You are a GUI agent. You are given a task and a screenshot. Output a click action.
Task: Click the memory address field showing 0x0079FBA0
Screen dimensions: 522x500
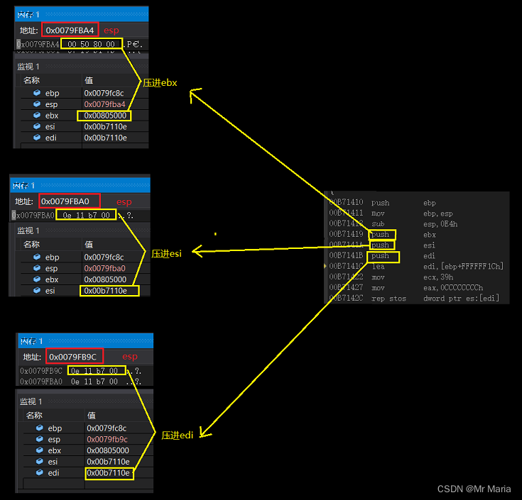[70, 201]
